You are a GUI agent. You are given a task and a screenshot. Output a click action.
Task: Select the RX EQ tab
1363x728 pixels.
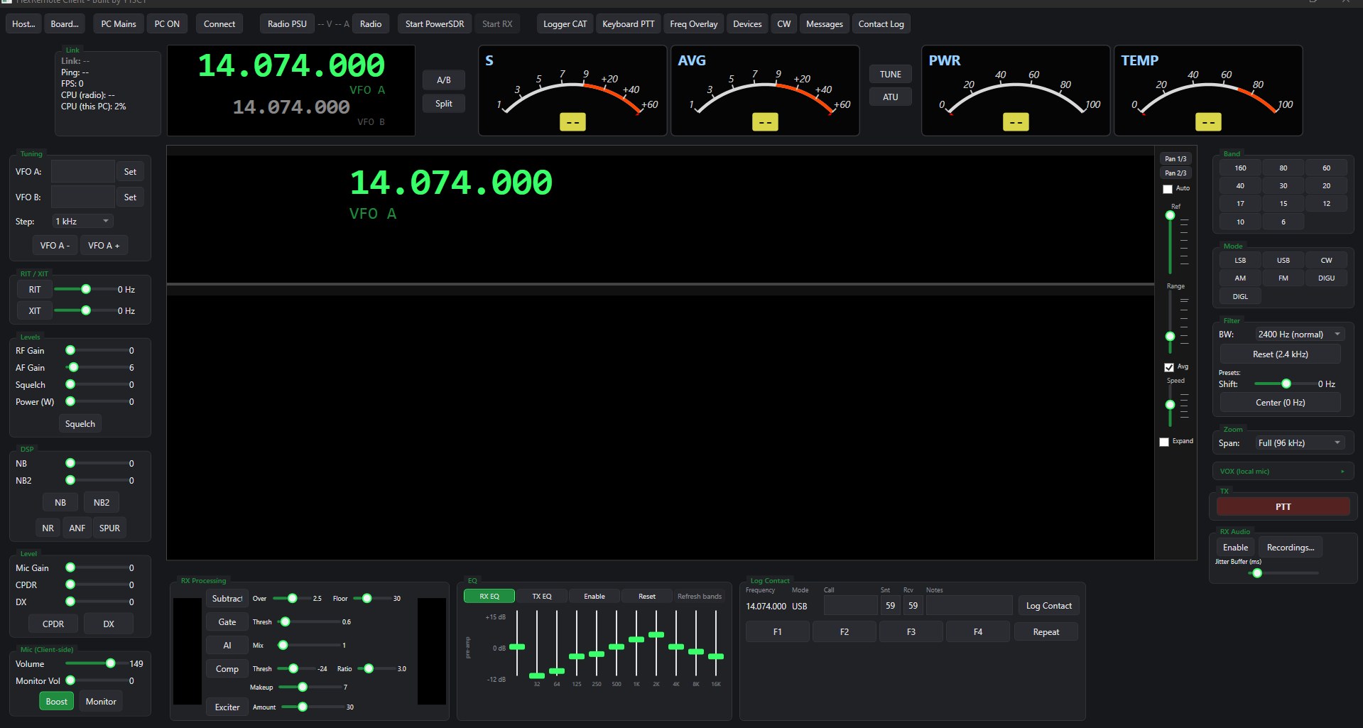point(489,597)
